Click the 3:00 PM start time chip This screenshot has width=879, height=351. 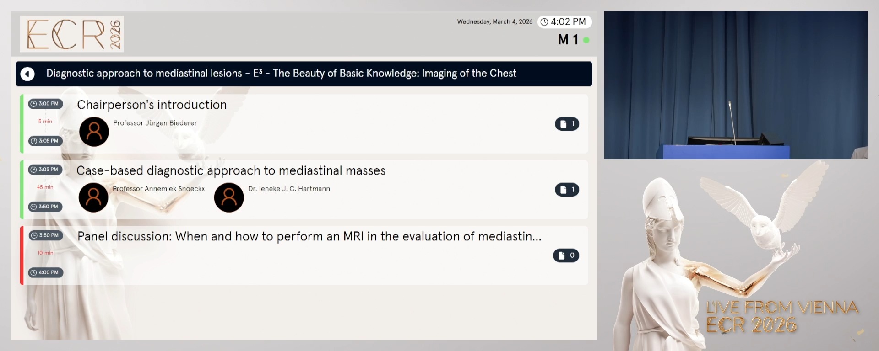point(45,104)
